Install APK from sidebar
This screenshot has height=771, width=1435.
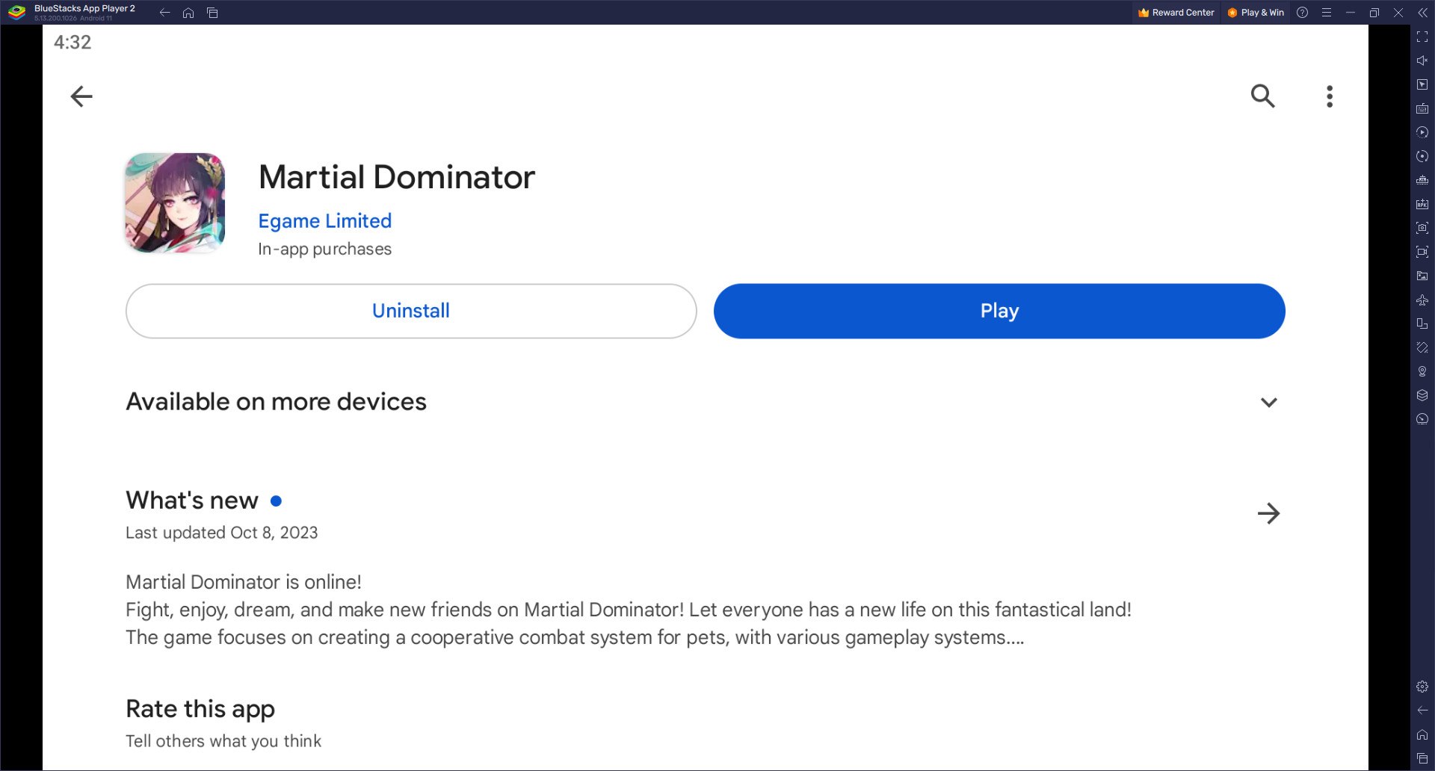[x=1422, y=204]
